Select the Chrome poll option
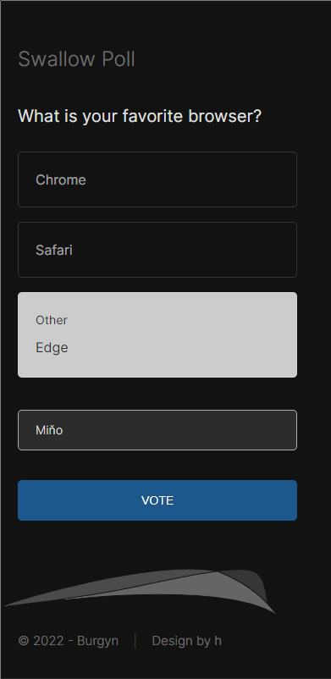 coord(157,179)
